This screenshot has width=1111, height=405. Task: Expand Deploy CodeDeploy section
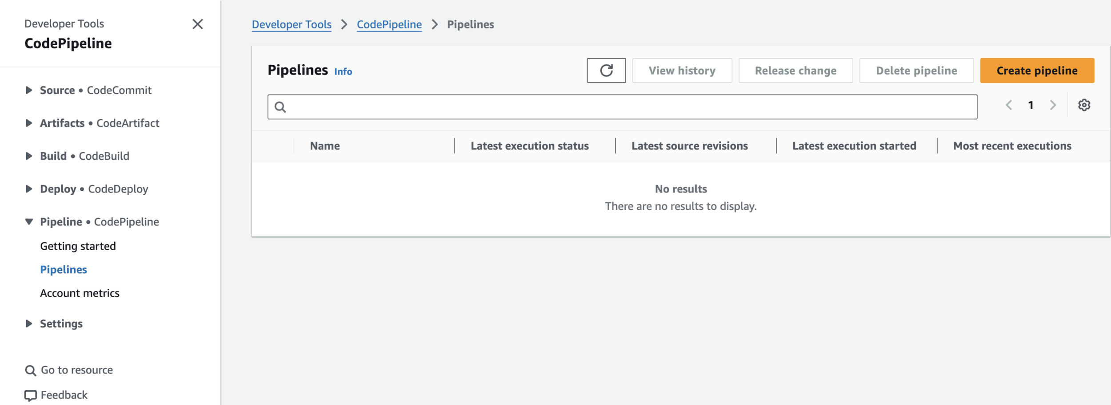29,189
